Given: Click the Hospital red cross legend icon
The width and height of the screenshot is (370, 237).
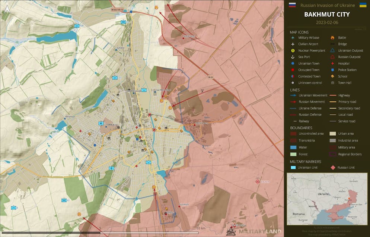Looking at the screenshot, I should click(x=332, y=63).
